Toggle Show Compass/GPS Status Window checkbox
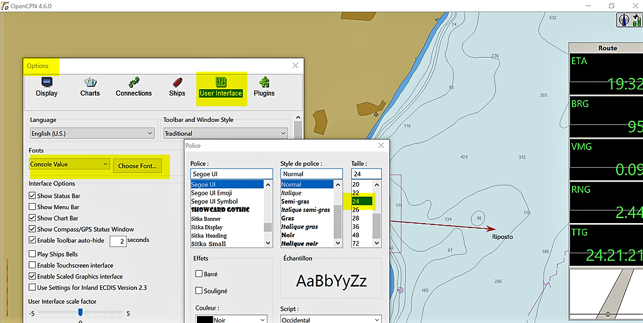The width and height of the screenshot is (643, 323). 32,229
